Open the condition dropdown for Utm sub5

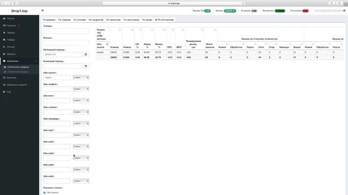click(x=81, y=181)
